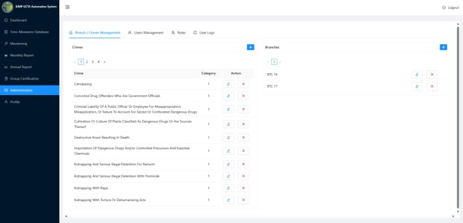Viewport: 463px width, 223px height.
Task: Click the horizontal scrollbar right arrow
Action: [x=453, y=216]
